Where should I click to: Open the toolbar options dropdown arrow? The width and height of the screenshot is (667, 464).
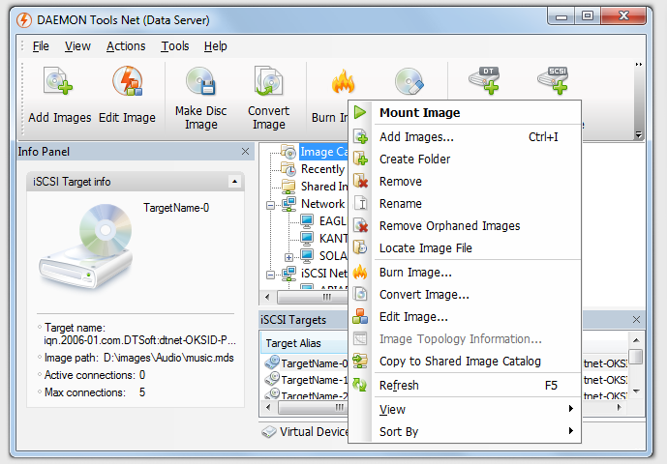[x=639, y=134]
